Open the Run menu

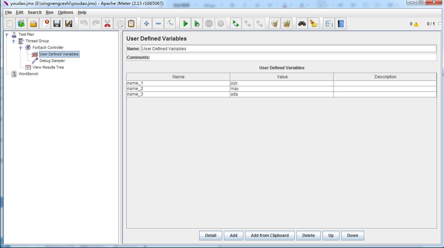click(x=50, y=12)
